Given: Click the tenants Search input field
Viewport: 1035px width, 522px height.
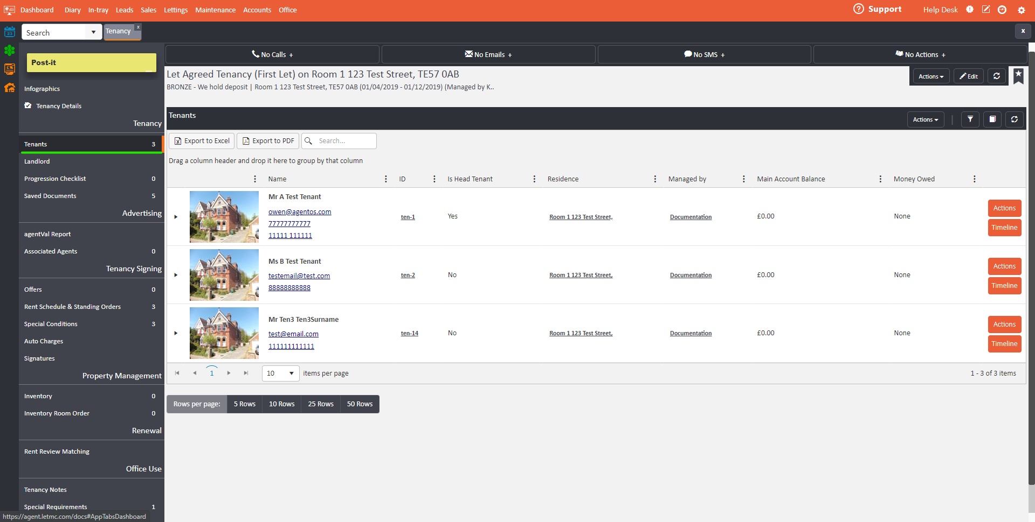Looking at the screenshot, I should coord(345,141).
